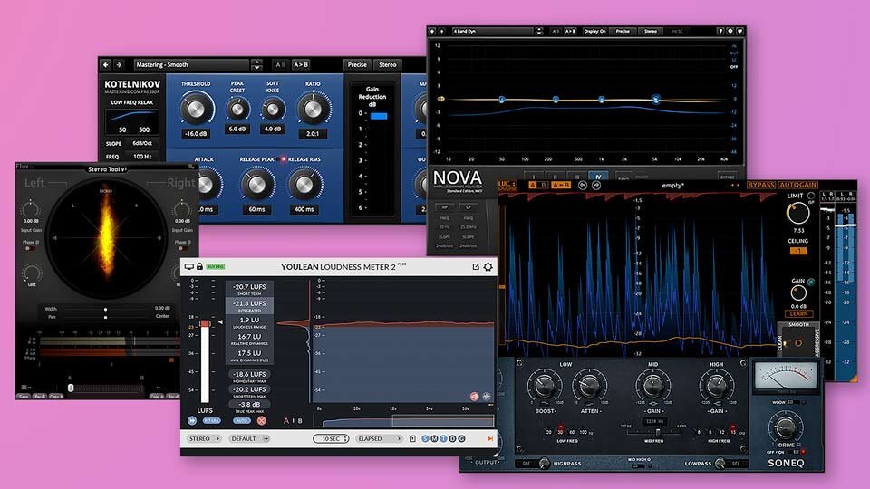Click the undo arrow icon in the limiter plugin
The height and width of the screenshot is (489, 870).
(583, 185)
